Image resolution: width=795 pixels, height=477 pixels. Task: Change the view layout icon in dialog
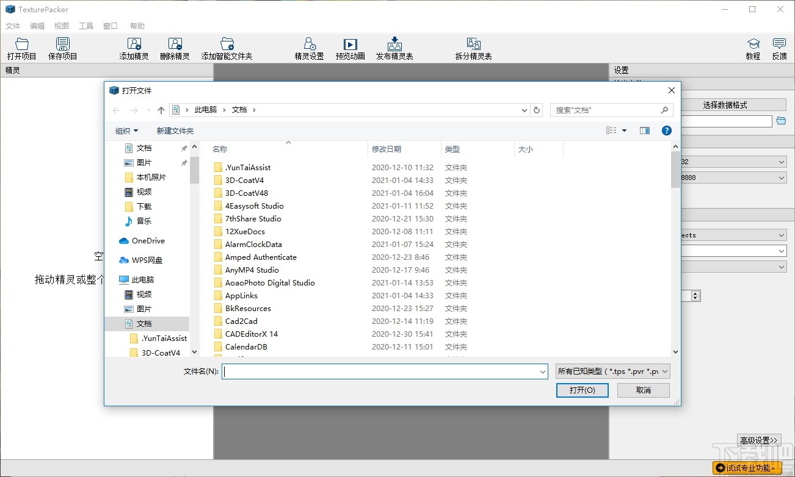[611, 131]
